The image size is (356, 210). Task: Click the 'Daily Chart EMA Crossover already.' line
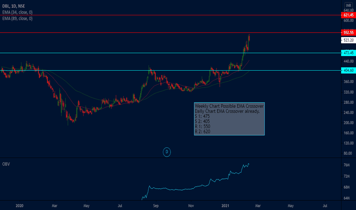point(227,111)
